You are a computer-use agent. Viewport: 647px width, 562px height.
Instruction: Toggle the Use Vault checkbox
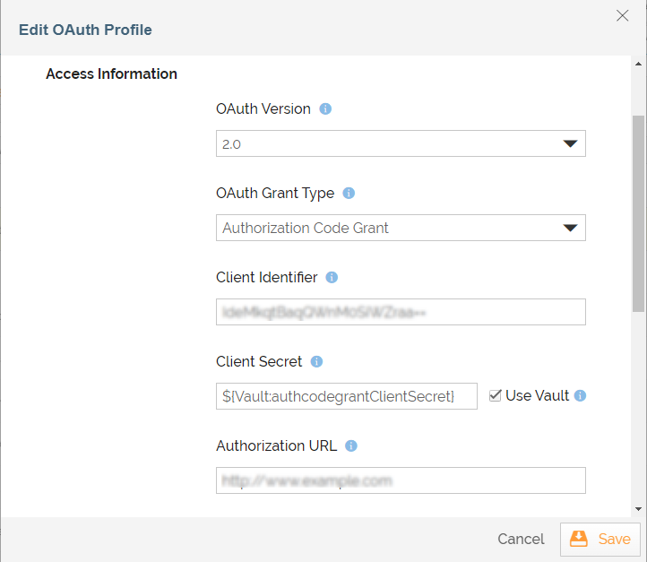(496, 395)
